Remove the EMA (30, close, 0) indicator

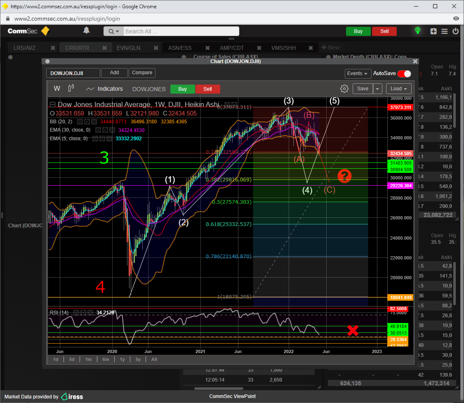[x=113, y=130]
